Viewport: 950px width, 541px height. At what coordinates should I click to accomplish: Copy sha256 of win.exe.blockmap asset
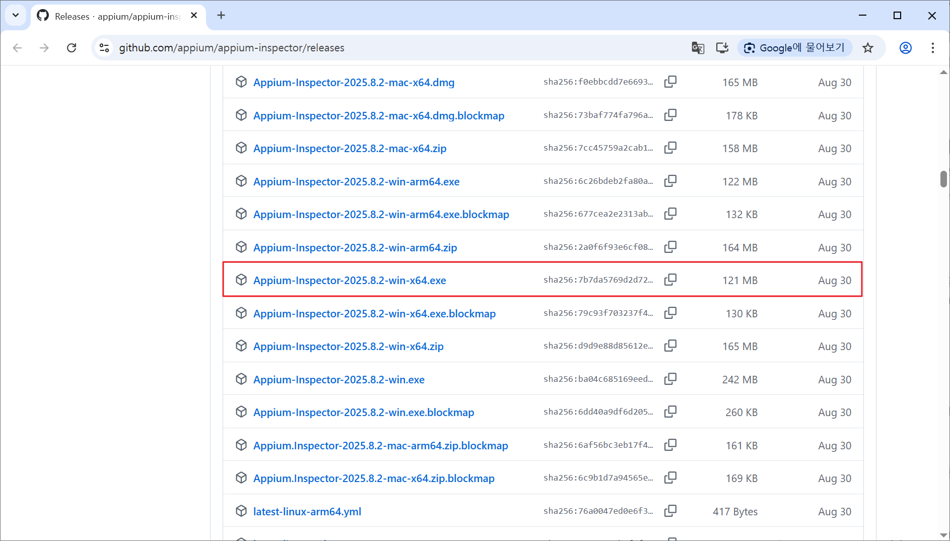point(670,412)
